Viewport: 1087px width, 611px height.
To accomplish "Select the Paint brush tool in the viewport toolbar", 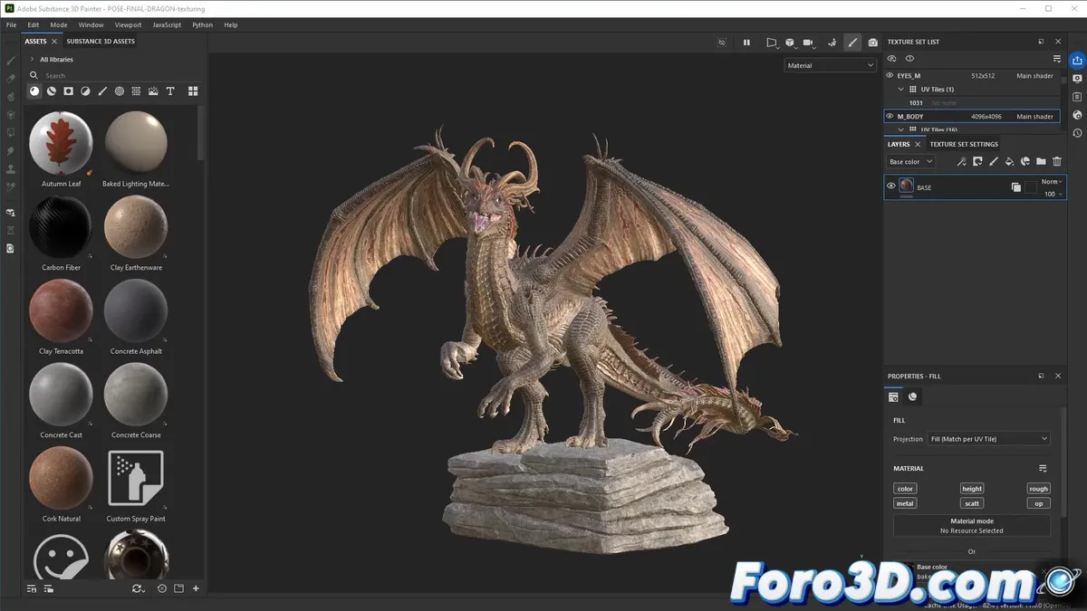I will [852, 42].
